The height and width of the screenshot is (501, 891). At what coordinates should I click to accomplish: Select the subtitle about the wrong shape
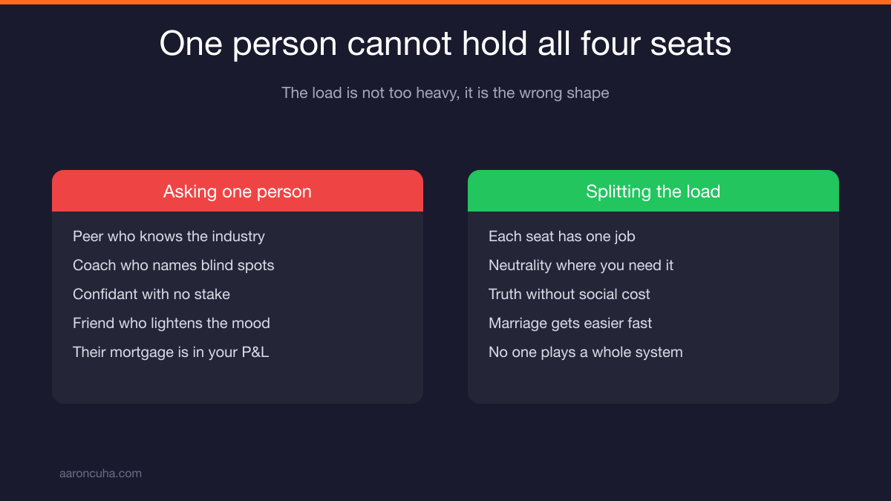click(446, 93)
